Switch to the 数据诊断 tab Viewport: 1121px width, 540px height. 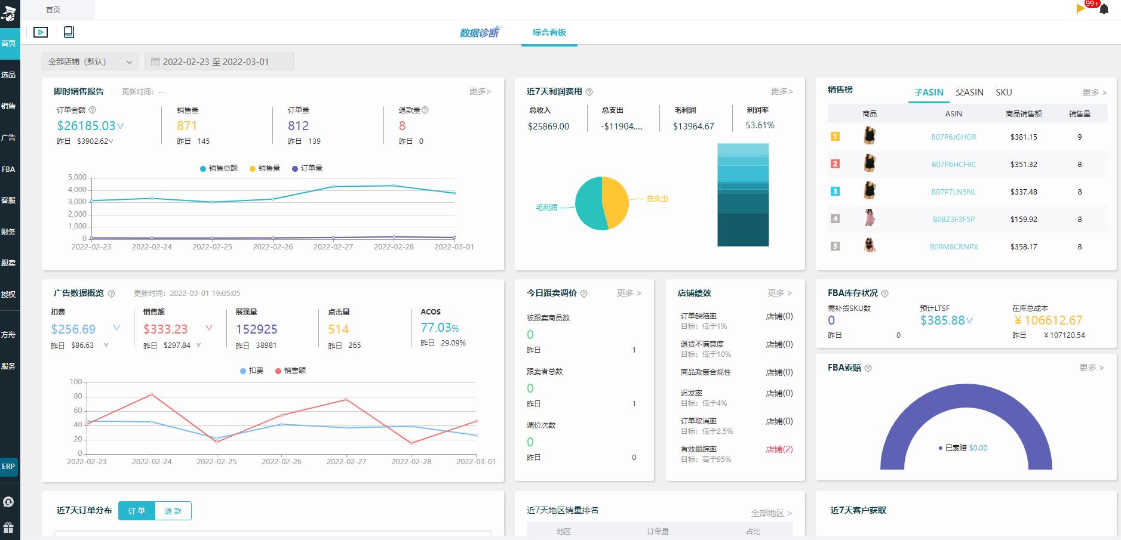(x=479, y=33)
